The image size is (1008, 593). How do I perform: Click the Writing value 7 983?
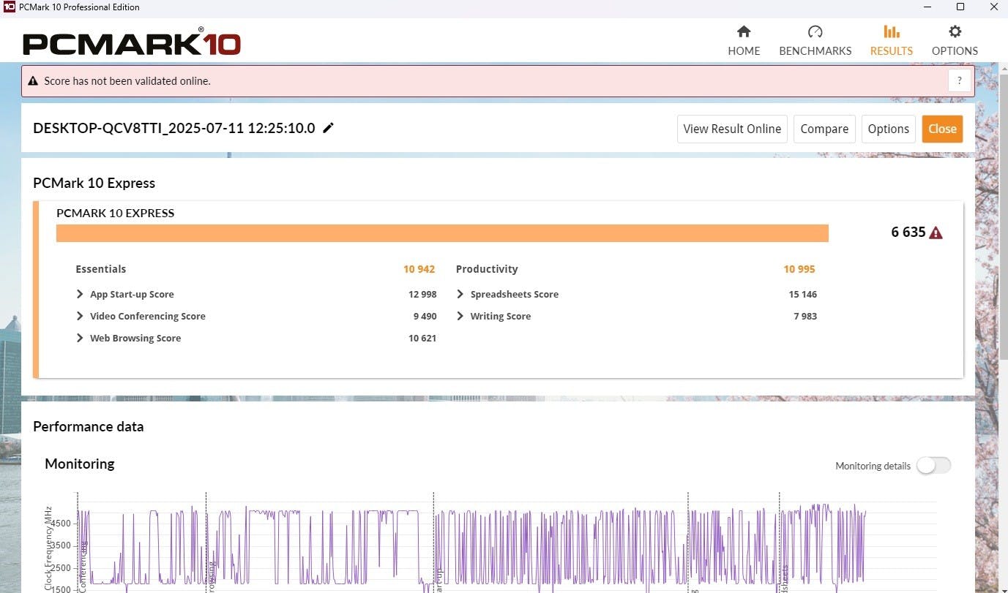click(x=805, y=316)
